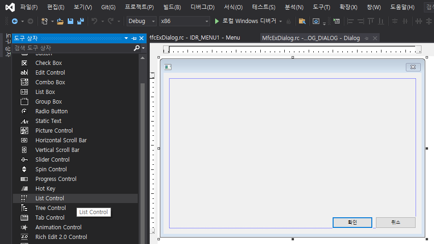Close the toolbox panel

pos(141,38)
